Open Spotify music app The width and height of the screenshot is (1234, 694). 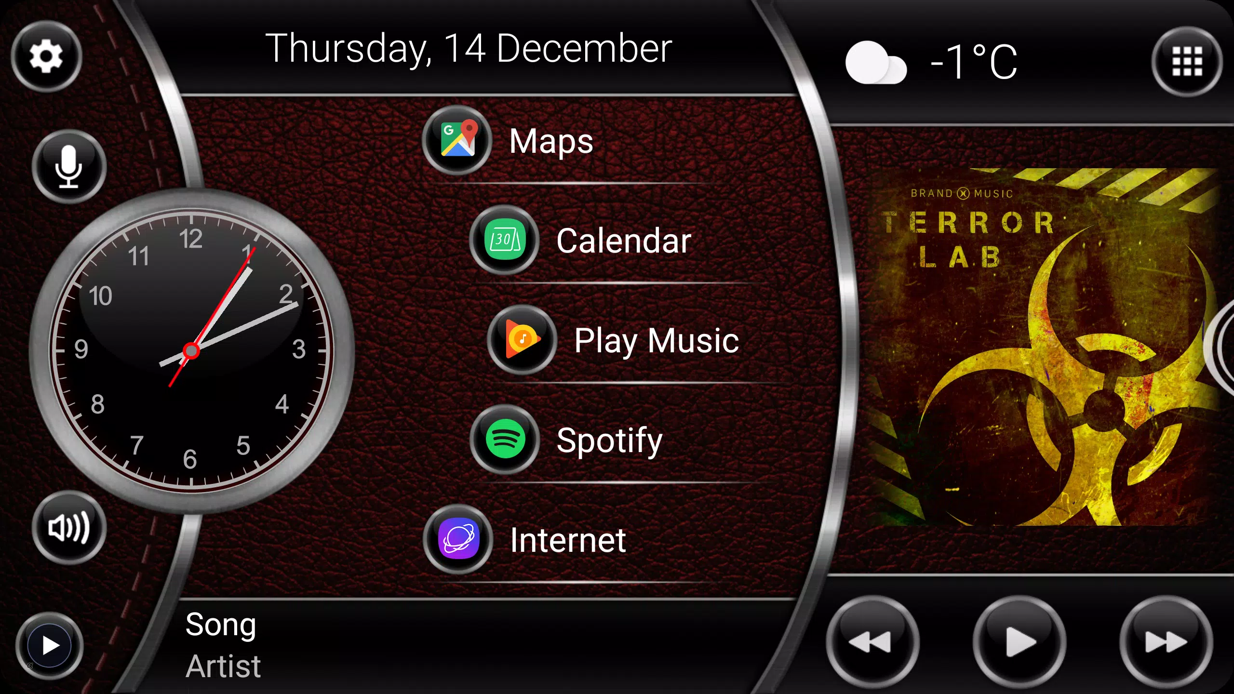point(507,439)
